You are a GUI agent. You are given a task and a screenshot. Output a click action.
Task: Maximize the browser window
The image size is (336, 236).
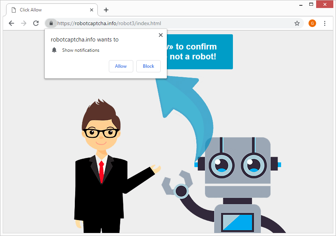[311, 4]
